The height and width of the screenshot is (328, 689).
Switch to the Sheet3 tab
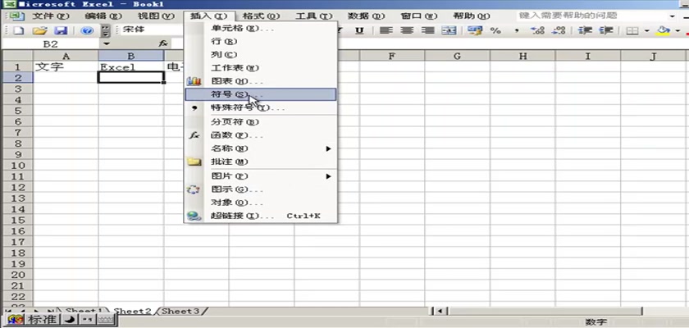[180, 311]
